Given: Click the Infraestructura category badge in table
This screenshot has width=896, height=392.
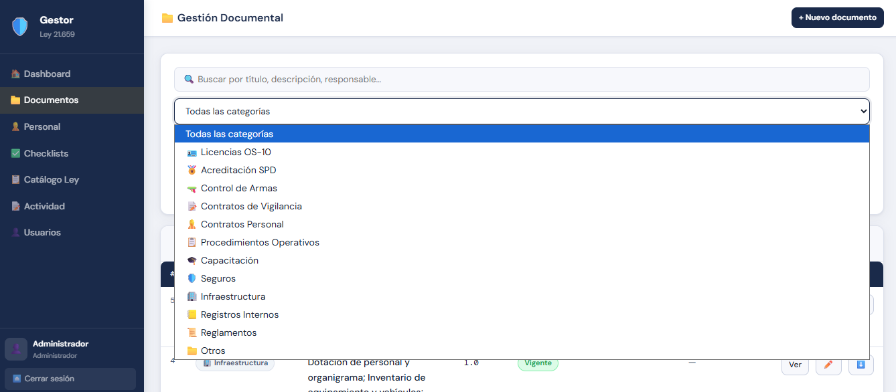Looking at the screenshot, I should pos(235,363).
